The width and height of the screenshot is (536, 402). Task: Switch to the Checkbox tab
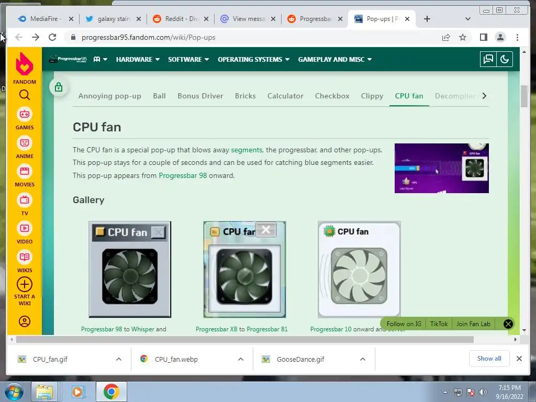click(x=332, y=96)
